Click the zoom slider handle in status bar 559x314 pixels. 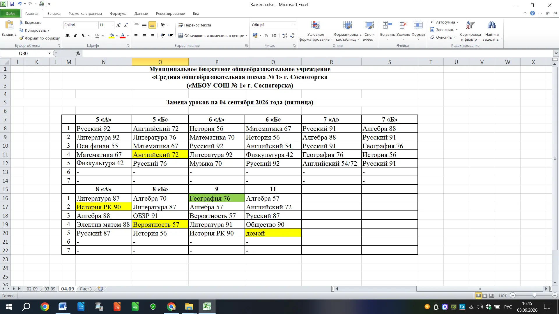pyautogui.click(x=534, y=295)
